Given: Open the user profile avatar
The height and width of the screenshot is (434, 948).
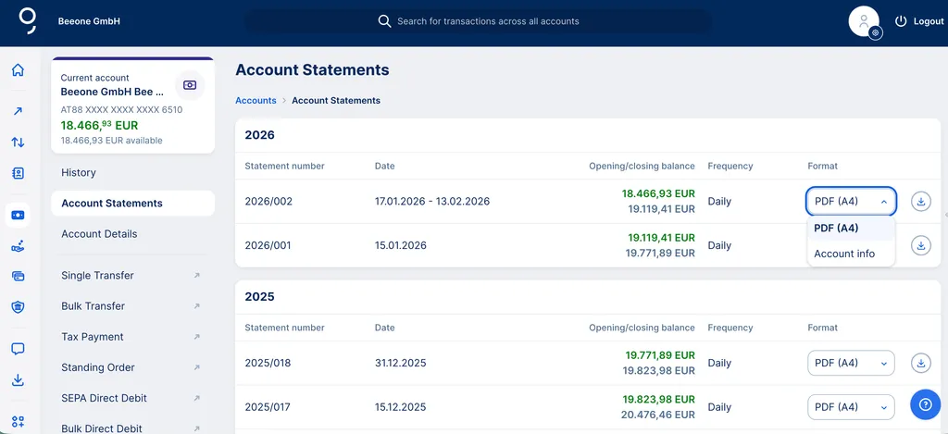Looking at the screenshot, I should tap(864, 21).
